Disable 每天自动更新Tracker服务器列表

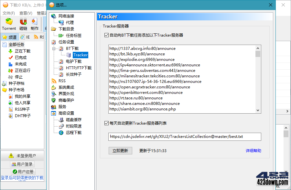[x=107, y=123]
